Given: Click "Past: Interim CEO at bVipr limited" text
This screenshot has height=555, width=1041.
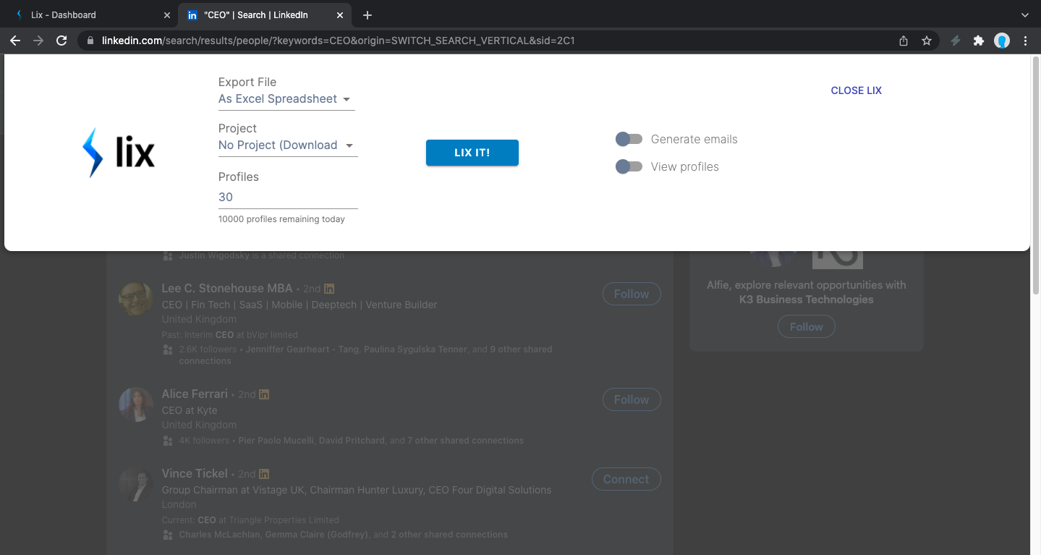Looking at the screenshot, I should [x=230, y=335].
